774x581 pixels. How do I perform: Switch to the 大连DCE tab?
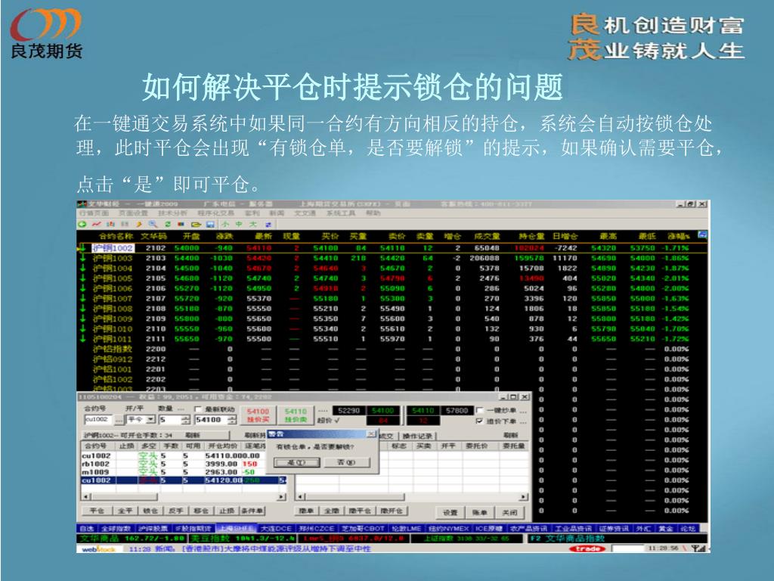[277, 529]
